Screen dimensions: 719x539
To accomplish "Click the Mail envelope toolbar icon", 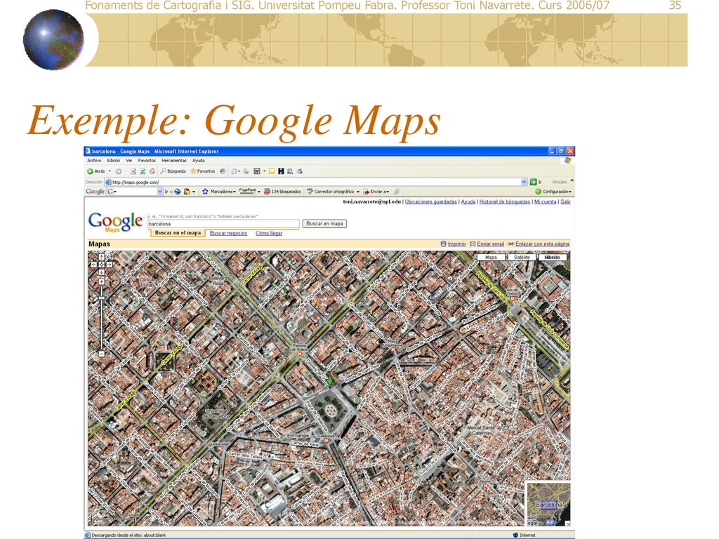I will [x=235, y=171].
